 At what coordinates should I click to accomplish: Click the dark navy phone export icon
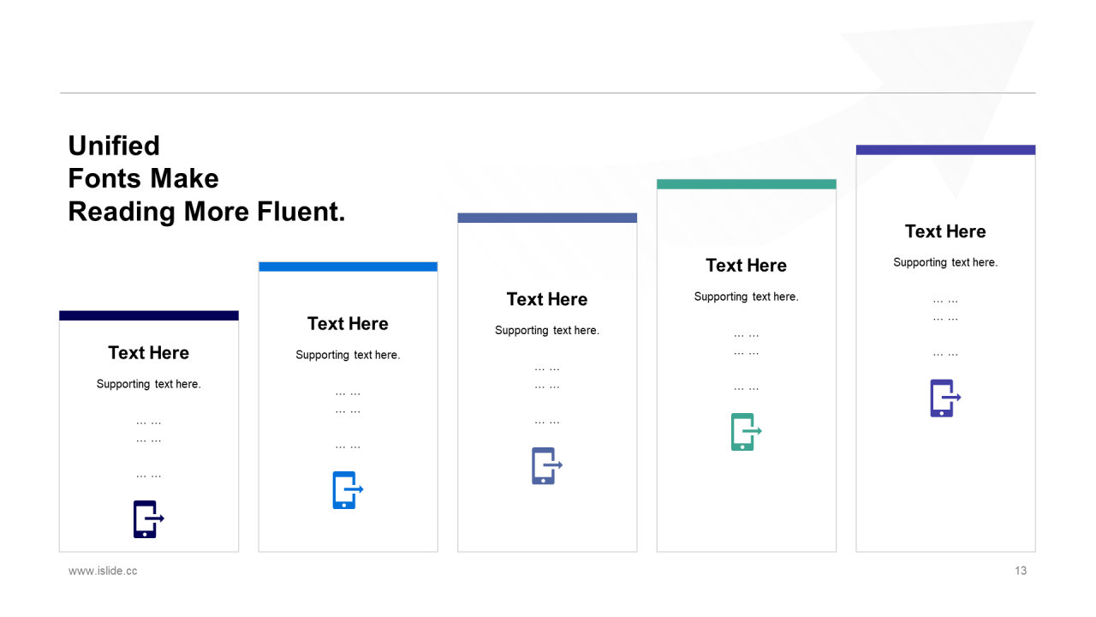coord(147,519)
